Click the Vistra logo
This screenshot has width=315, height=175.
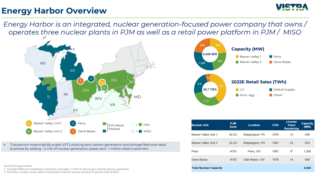[x=292, y=7]
